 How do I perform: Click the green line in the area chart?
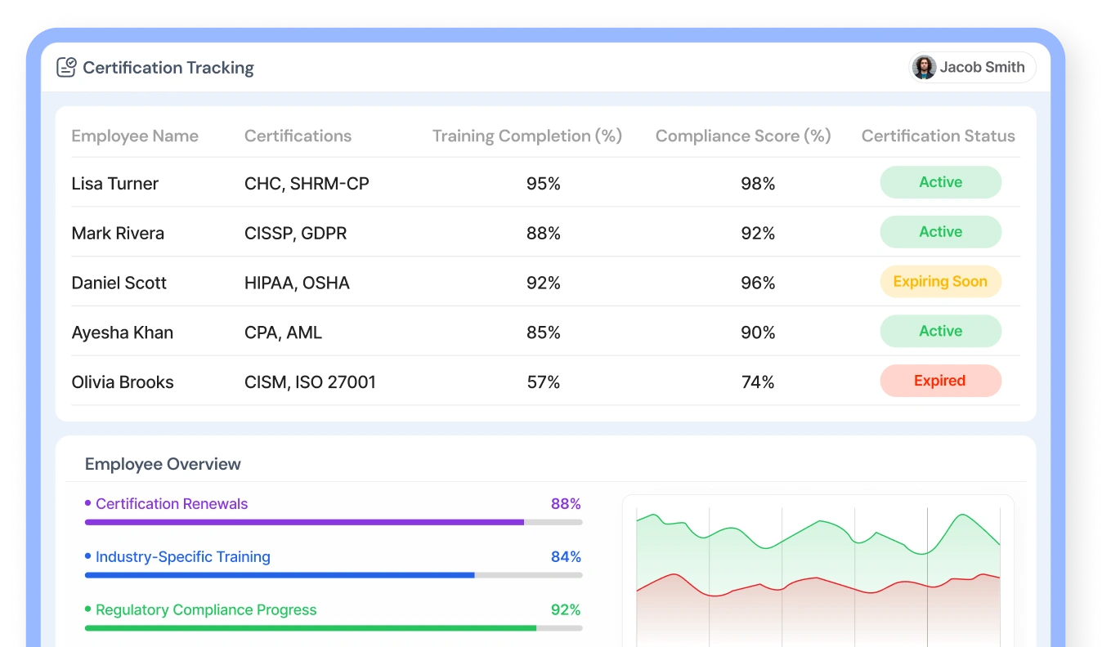818,522
